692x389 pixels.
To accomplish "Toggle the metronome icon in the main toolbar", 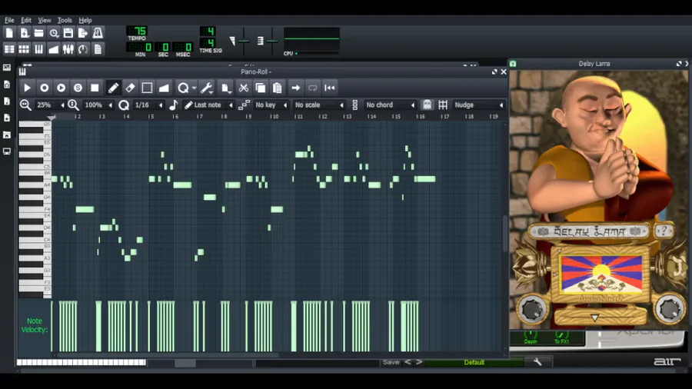I will (x=98, y=33).
